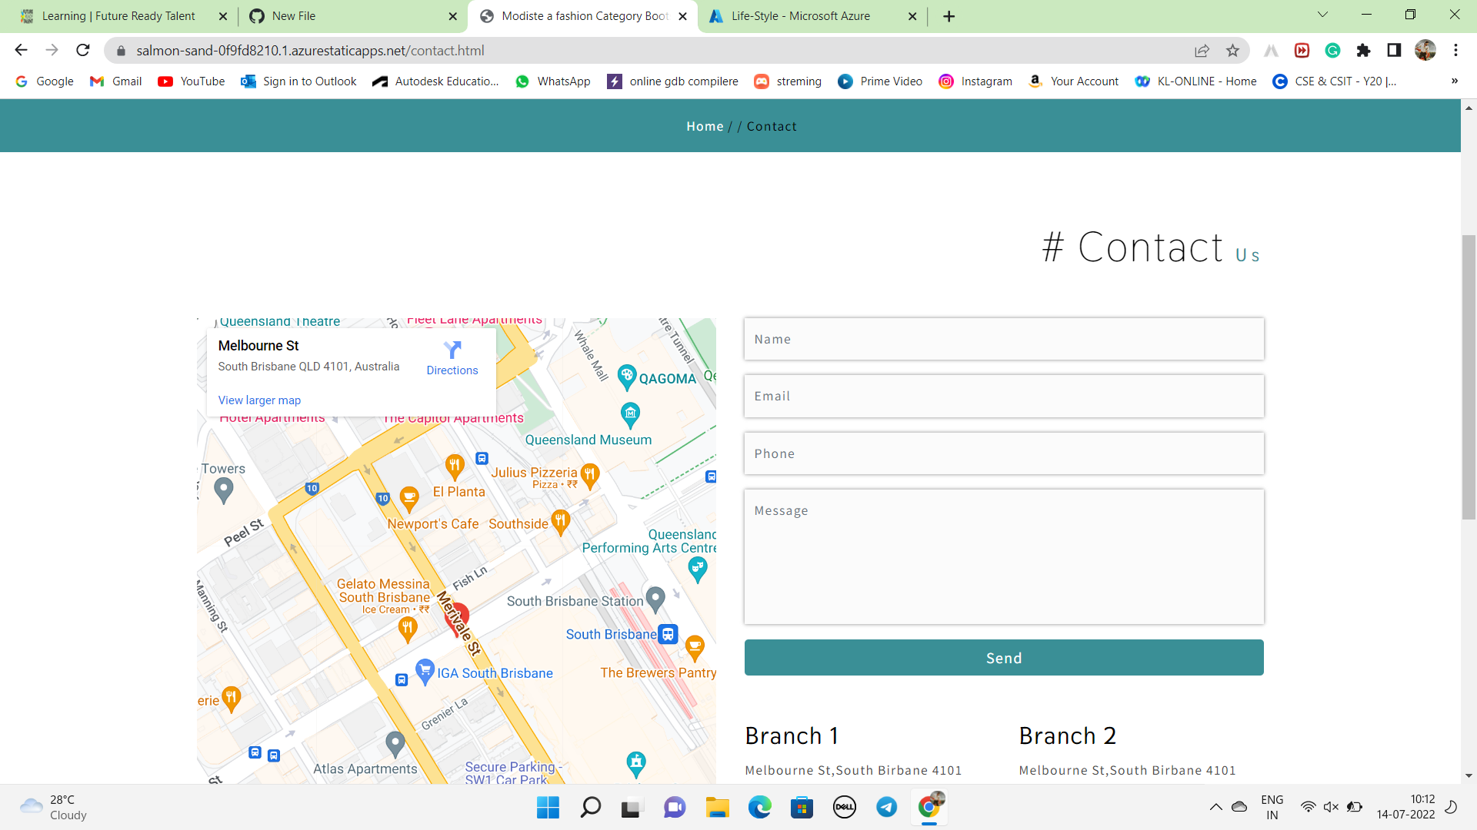Open the Gmail bookmark
The width and height of the screenshot is (1477, 830).
click(x=116, y=81)
